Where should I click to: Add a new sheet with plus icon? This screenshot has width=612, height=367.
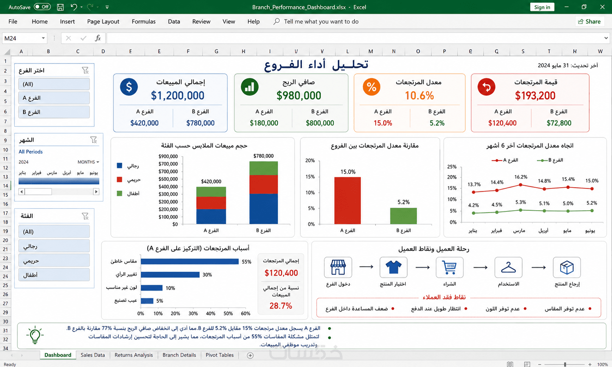(x=250, y=355)
